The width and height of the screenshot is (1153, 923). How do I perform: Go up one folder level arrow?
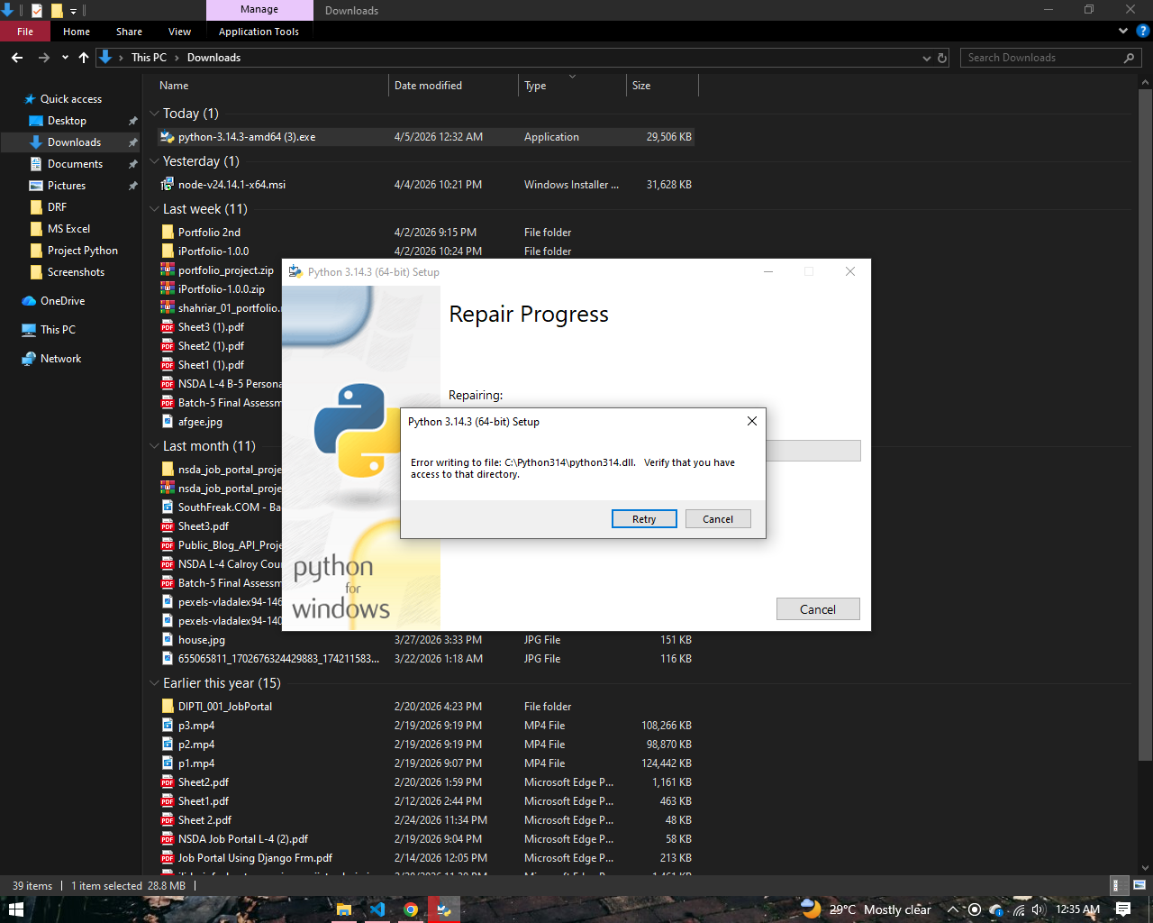pyautogui.click(x=84, y=58)
